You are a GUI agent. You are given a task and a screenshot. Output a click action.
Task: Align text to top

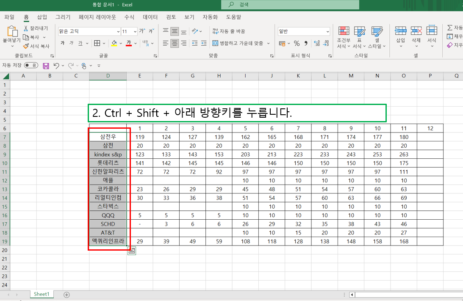click(166, 31)
